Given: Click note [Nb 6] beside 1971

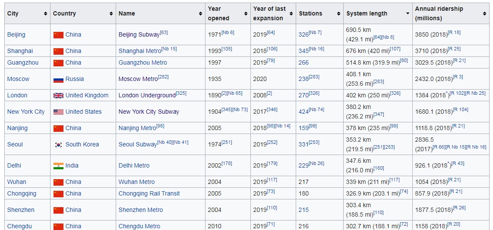Looking at the screenshot, I should [228, 32].
